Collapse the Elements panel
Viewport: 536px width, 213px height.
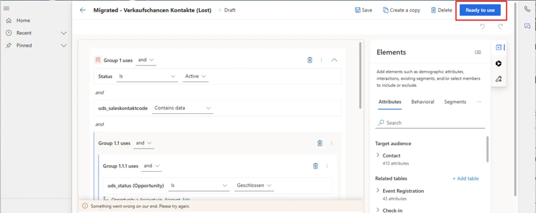478,52
